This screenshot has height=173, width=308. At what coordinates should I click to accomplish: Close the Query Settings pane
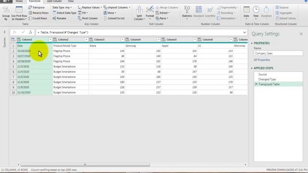pyautogui.click(x=301, y=34)
